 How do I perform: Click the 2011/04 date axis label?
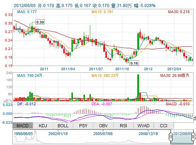[x=68, y=69]
